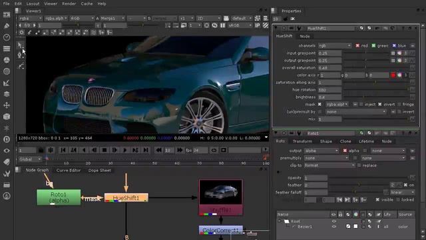Image resolution: width=426 pixels, height=240 pixels.
Task: Open the Image nodes toolbar menu
Action: pos(7,15)
